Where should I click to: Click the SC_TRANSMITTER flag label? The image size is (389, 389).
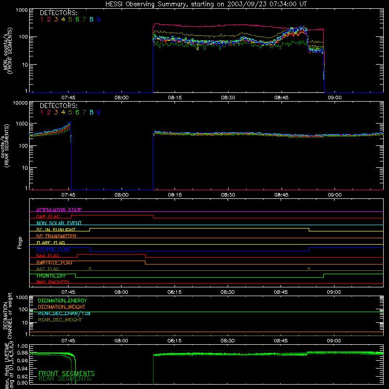56,236
